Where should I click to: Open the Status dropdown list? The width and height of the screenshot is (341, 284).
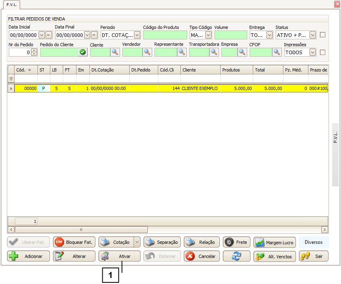(x=312, y=35)
